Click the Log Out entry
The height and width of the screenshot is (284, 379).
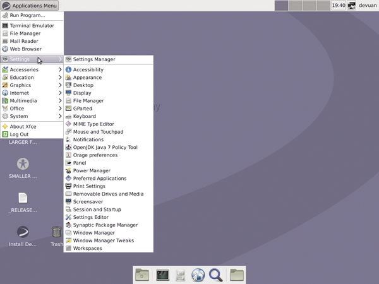click(x=32, y=134)
